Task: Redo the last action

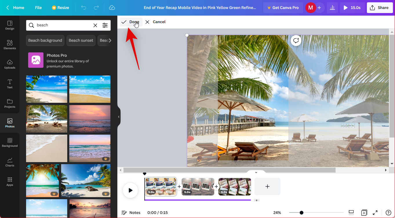Action: (97, 8)
